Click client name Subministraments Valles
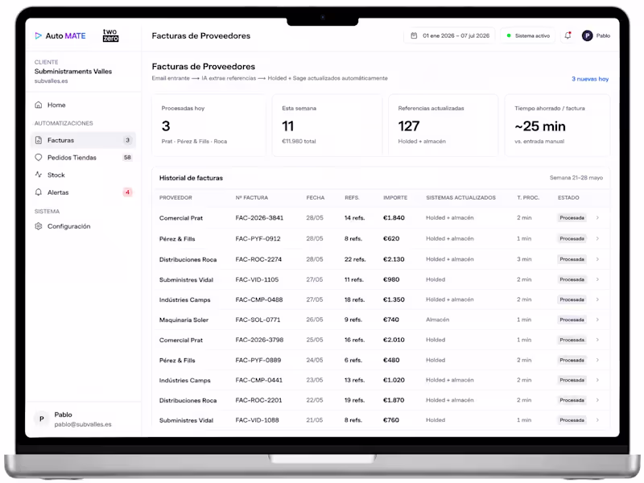This screenshot has height=483, width=644. (73, 71)
